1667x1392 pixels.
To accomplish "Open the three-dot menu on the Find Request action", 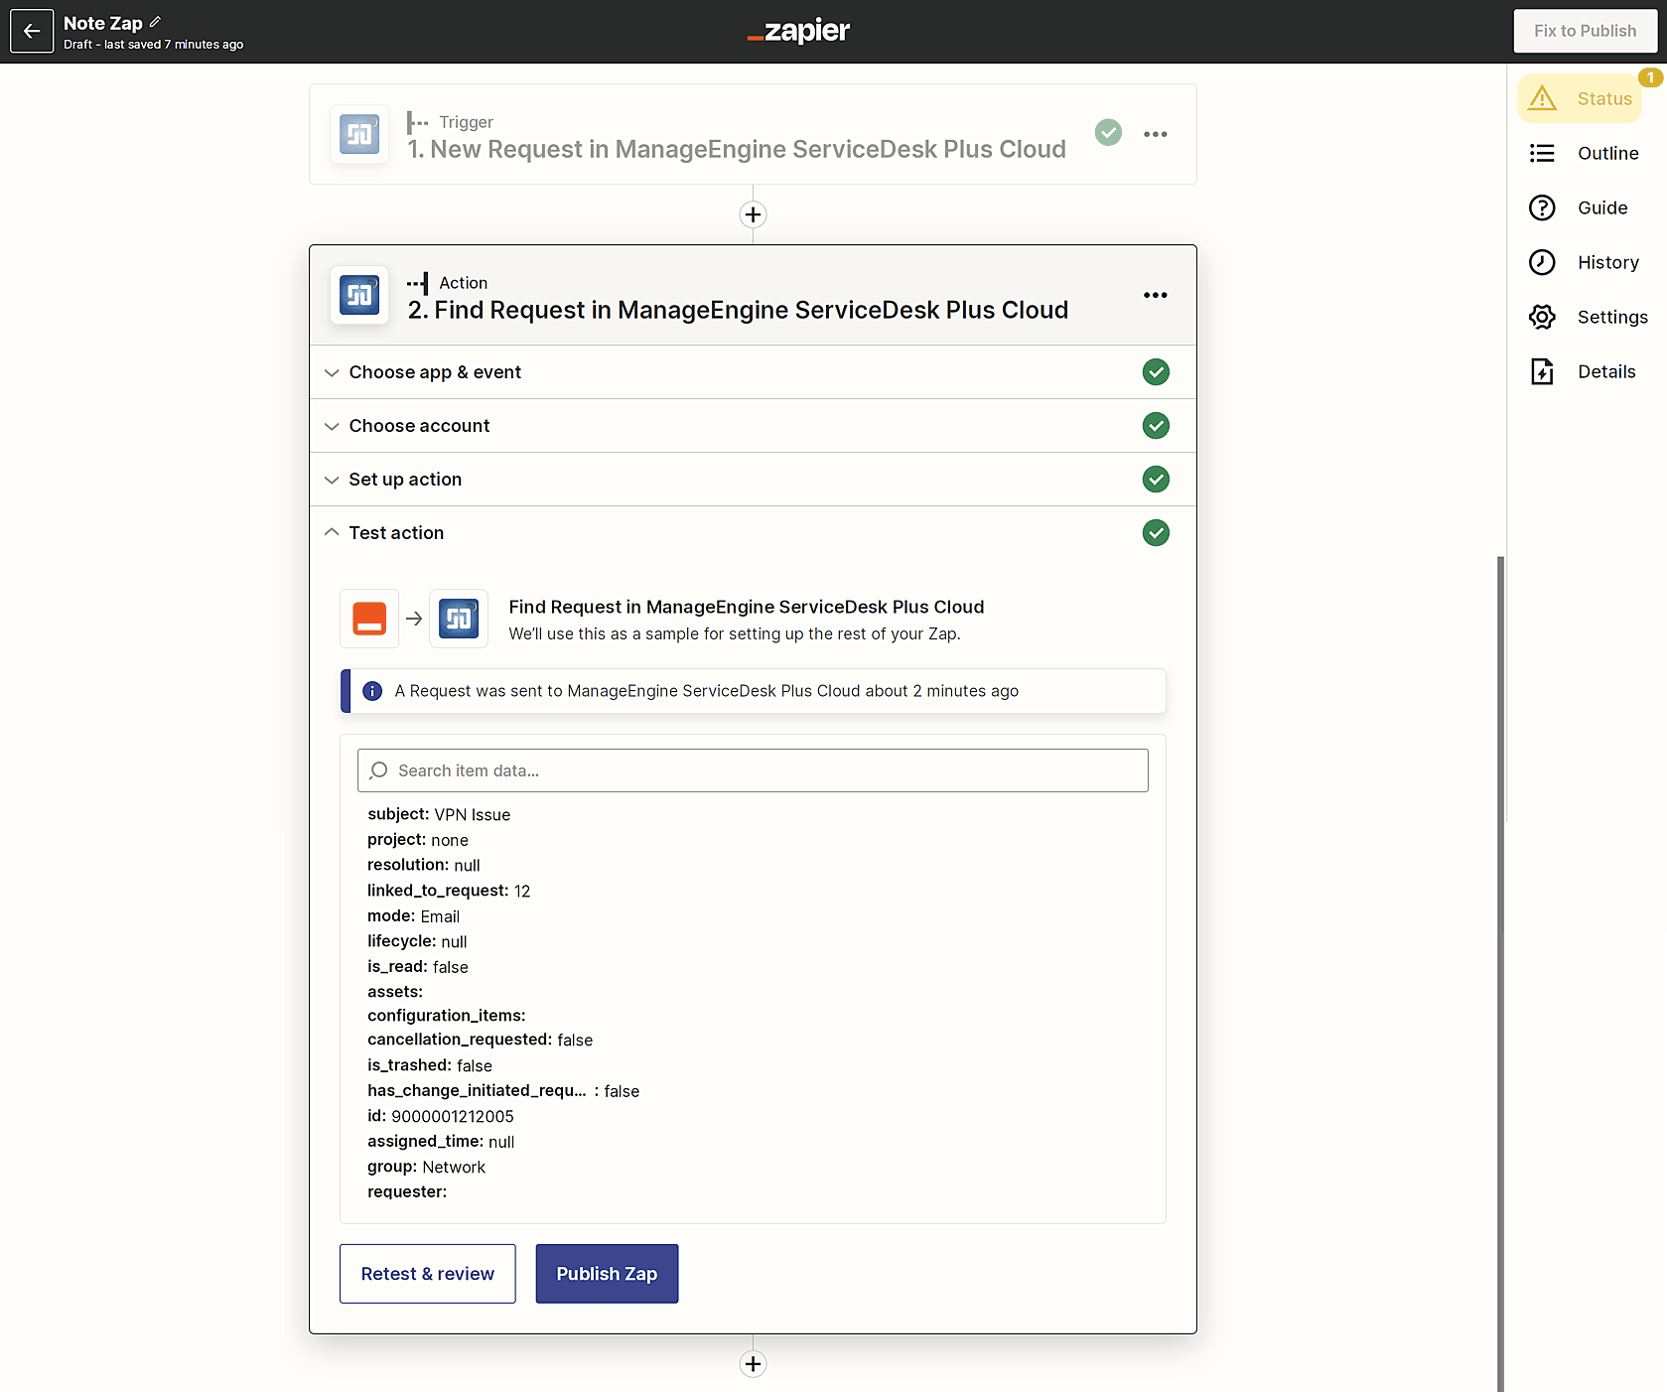I will click(1155, 295).
